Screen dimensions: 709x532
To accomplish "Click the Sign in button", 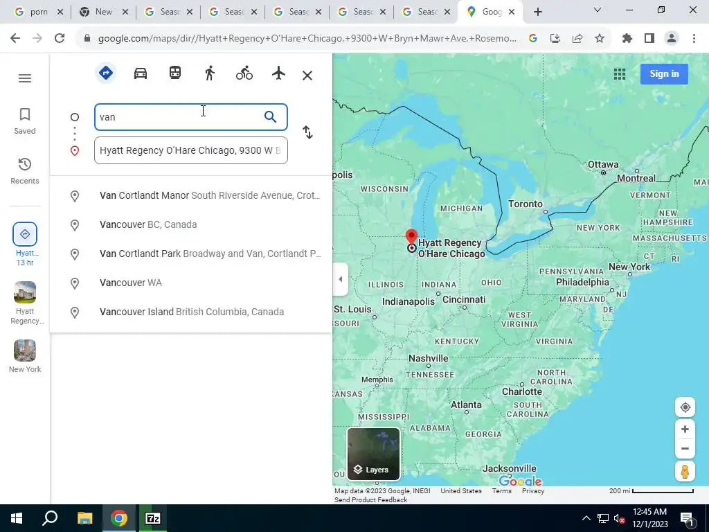I will 664,73.
